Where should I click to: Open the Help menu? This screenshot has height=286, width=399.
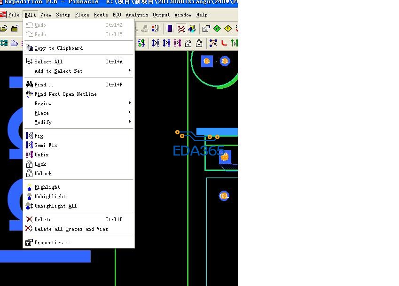click(202, 15)
